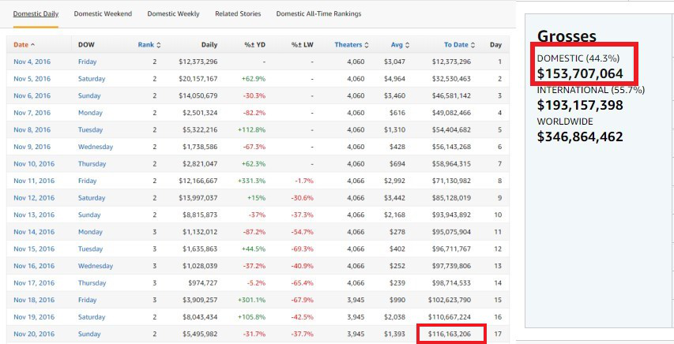Viewport: 674px width, 344px height.
Task: Click the ascending sort caret beside Date
Action: click(32, 45)
